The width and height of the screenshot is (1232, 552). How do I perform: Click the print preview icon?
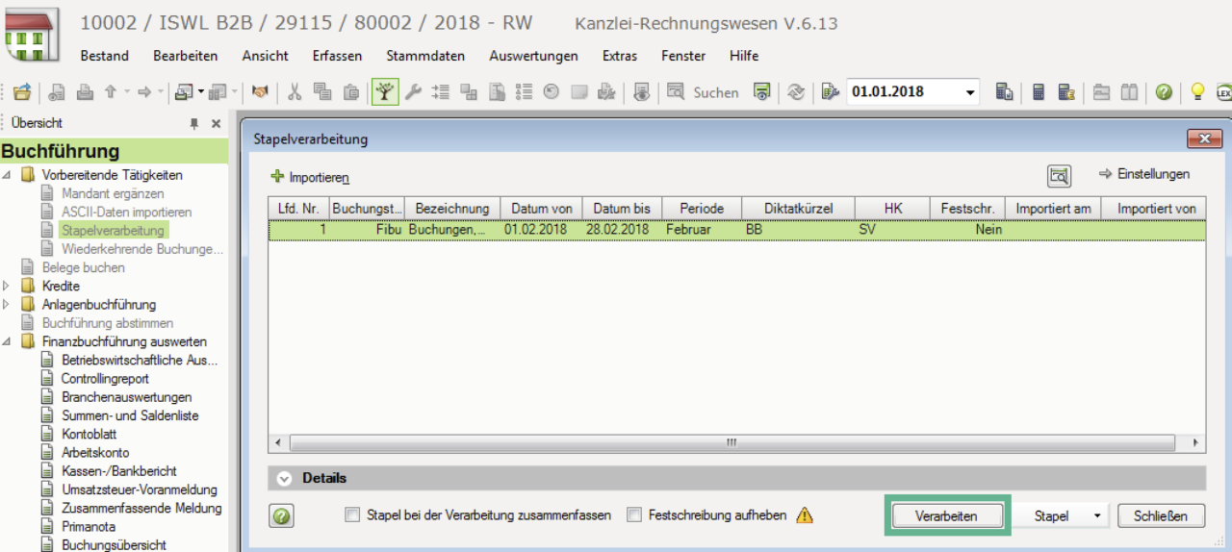pyautogui.click(x=57, y=92)
